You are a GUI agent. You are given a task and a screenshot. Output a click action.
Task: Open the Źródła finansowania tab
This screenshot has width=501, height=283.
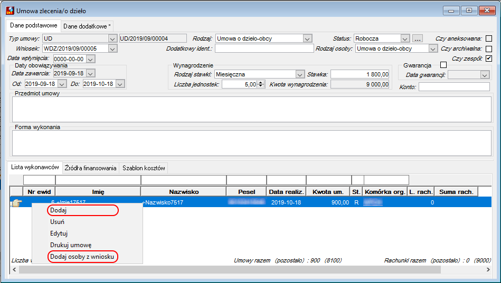coord(90,168)
